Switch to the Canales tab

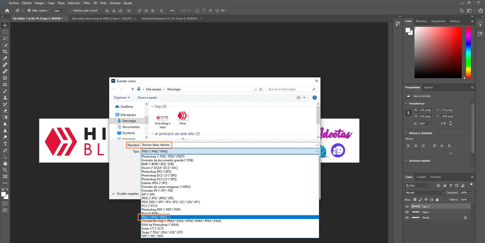(421, 177)
